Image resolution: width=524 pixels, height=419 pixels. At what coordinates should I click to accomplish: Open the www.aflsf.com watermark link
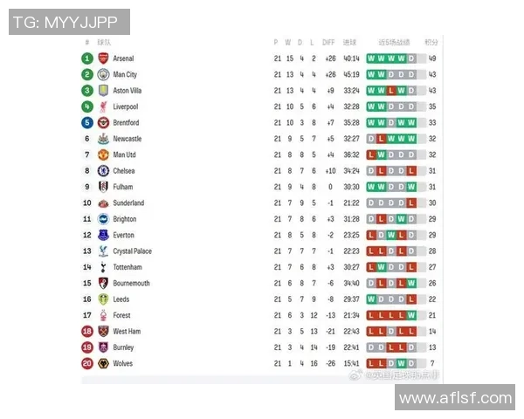coord(455,398)
